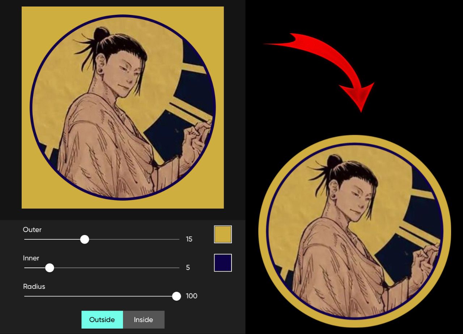Click the Inner value 5
Image resolution: width=463 pixels, height=334 pixels.
pyautogui.click(x=188, y=268)
